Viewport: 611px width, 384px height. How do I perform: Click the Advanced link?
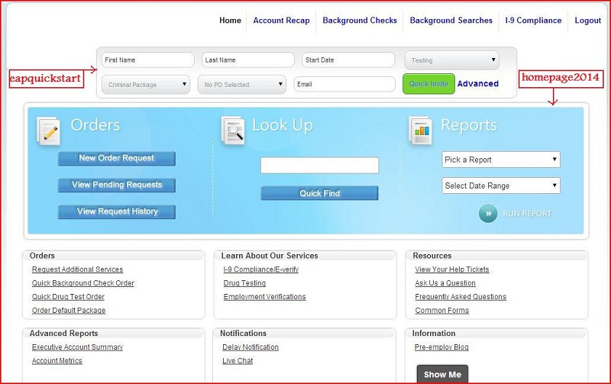click(x=478, y=84)
